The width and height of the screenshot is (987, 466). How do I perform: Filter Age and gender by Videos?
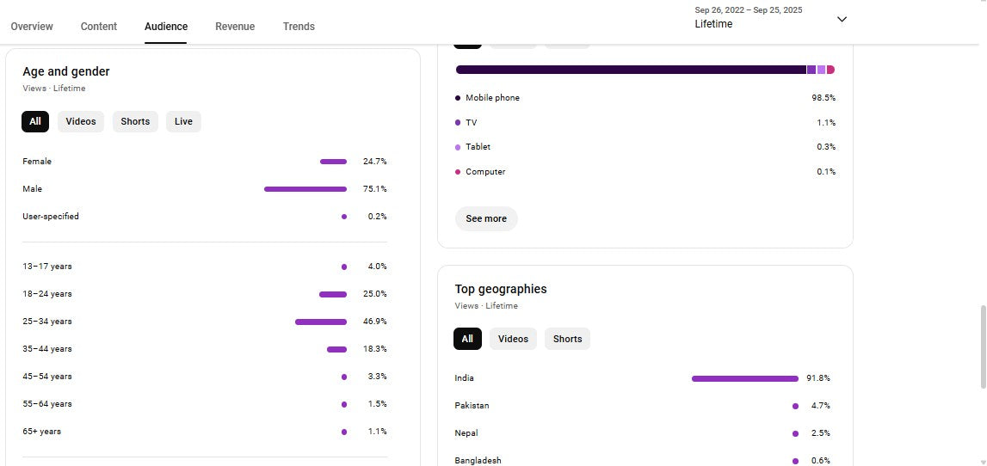point(81,121)
